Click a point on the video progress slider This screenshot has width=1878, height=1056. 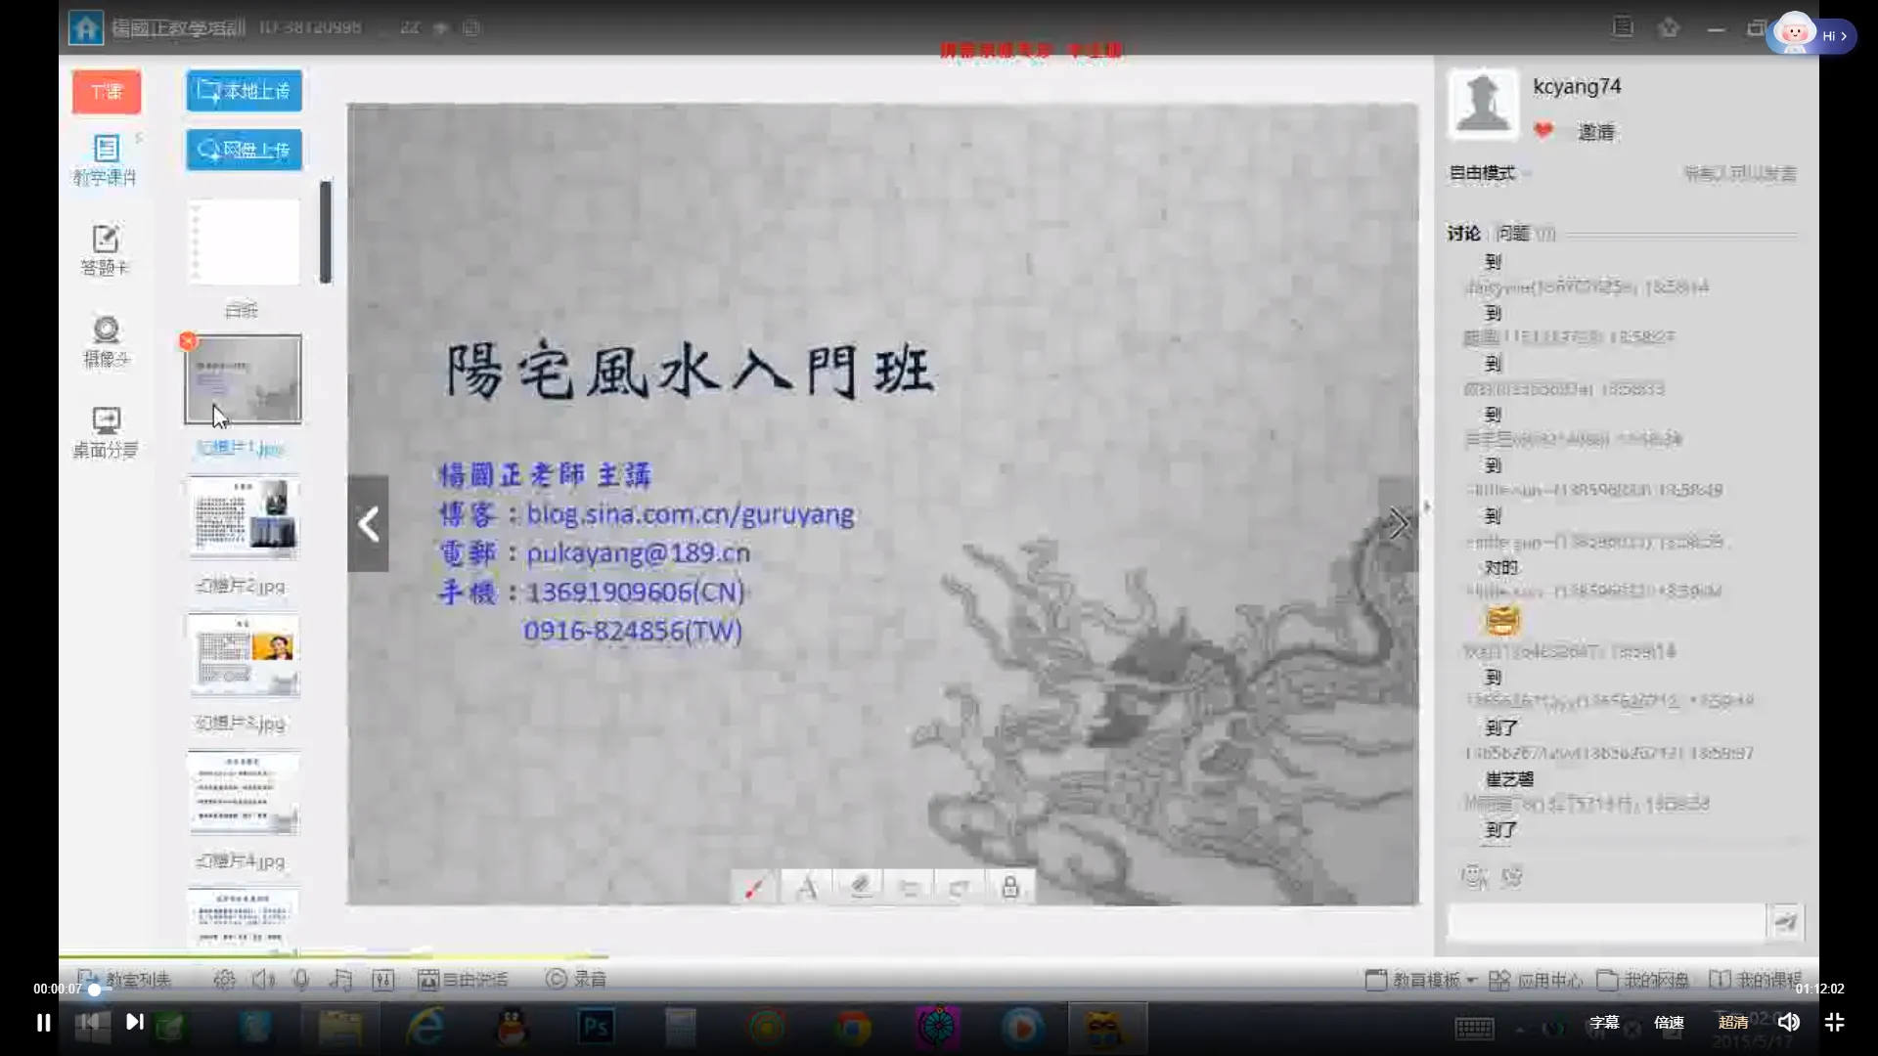click(391, 990)
